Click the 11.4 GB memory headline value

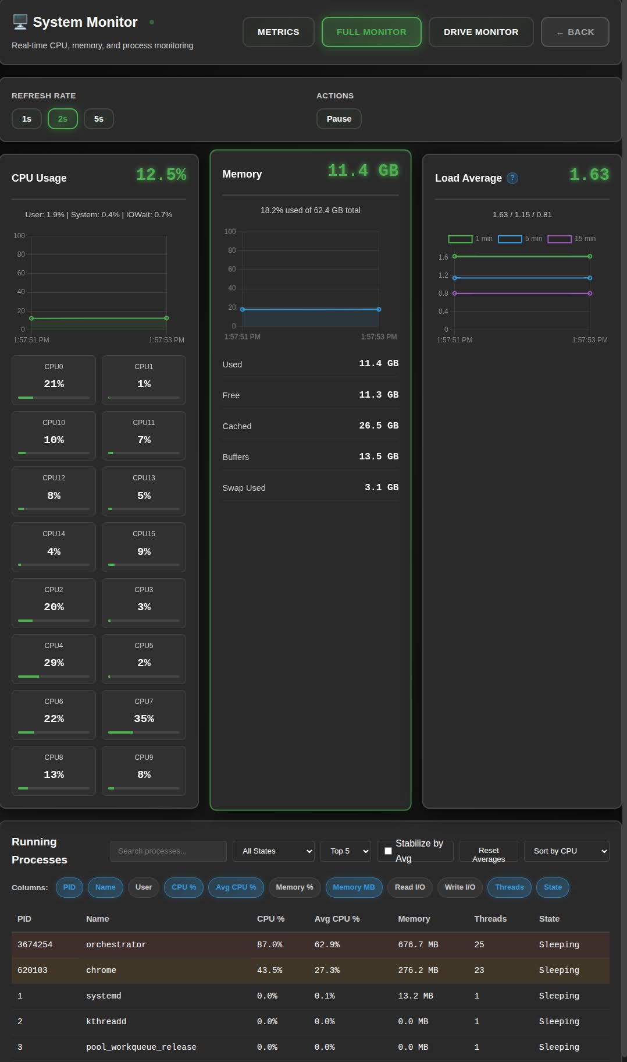click(363, 171)
